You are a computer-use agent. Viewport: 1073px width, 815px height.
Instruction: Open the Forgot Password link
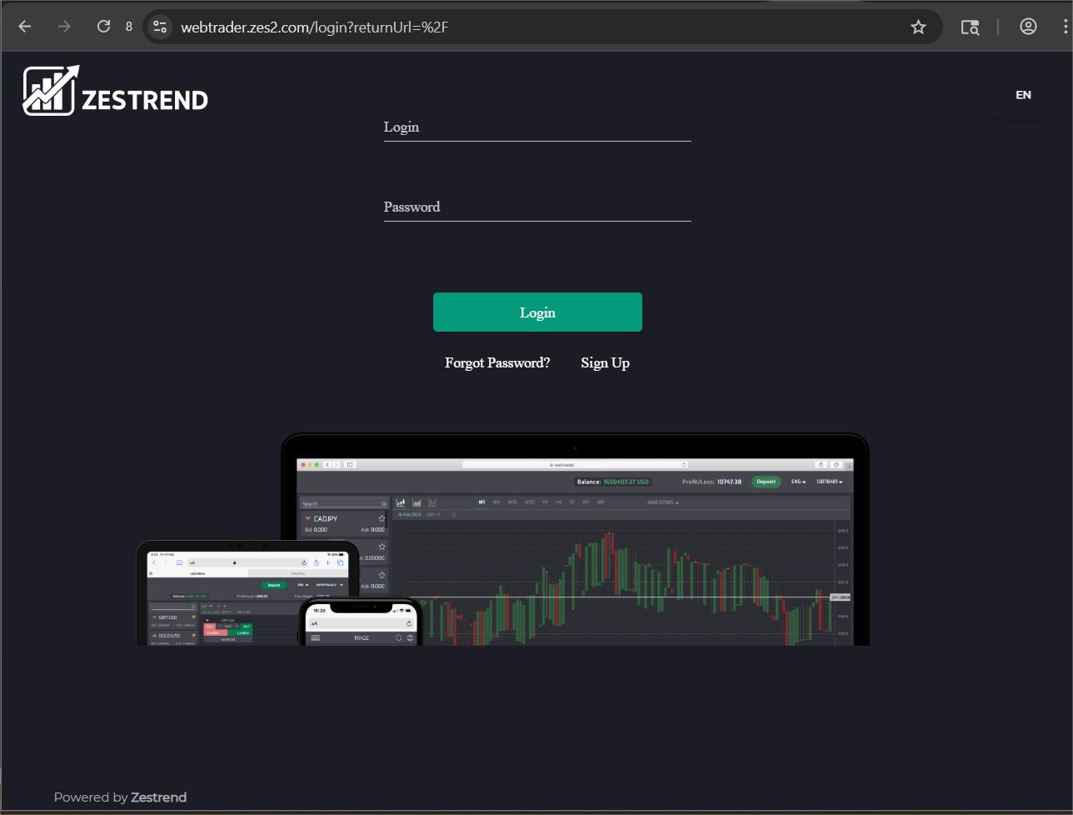pos(497,362)
